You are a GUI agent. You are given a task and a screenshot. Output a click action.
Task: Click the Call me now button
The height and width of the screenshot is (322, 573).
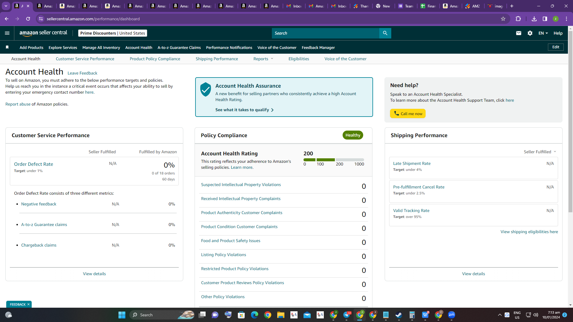pyautogui.click(x=408, y=114)
